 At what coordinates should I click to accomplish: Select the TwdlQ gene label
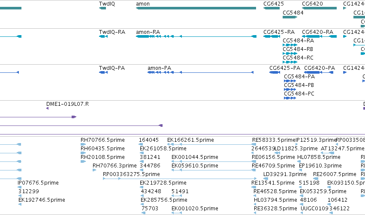click(107, 4)
